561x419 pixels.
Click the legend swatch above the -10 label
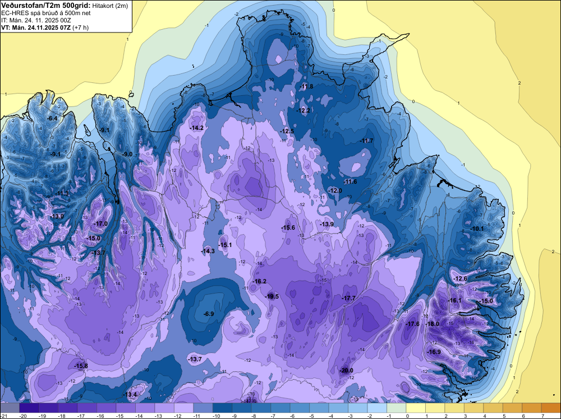point(222,408)
